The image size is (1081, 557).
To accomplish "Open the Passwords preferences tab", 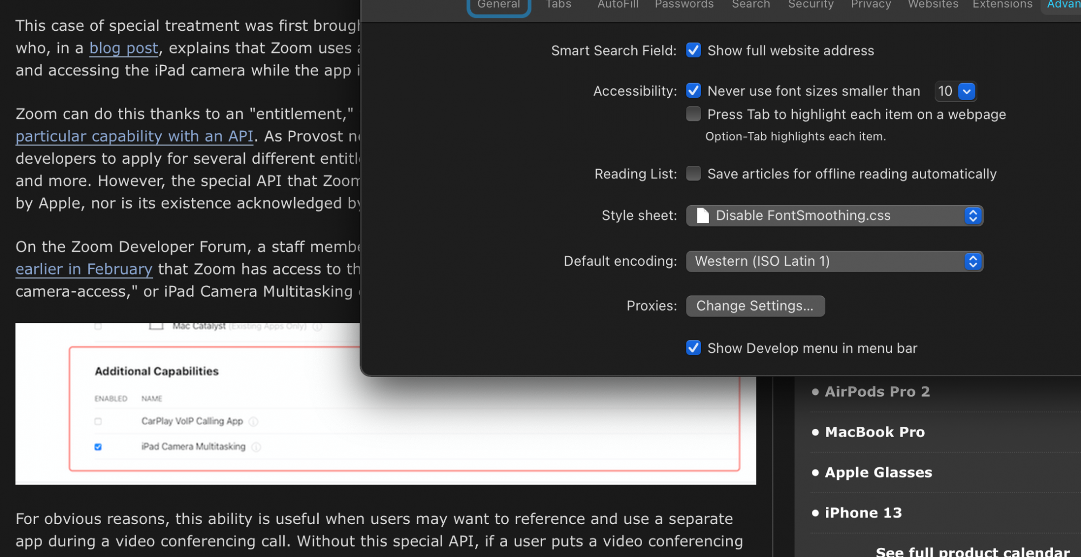I will [x=684, y=5].
